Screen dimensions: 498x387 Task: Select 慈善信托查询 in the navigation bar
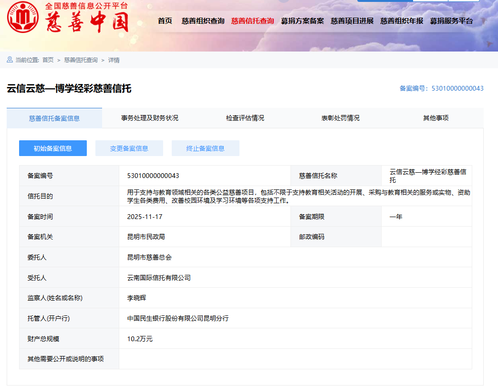[252, 21]
